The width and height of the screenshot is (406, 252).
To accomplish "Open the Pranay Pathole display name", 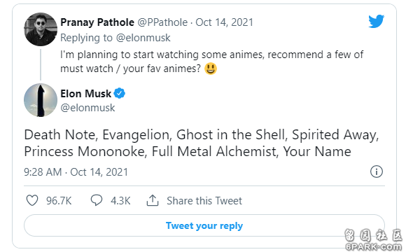I will coord(97,22).
